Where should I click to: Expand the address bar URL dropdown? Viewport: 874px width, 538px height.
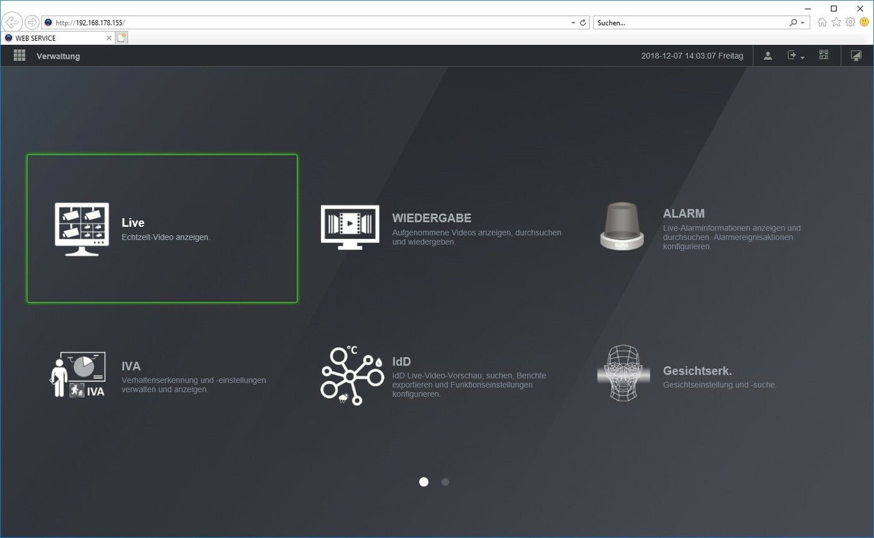(x=573, y=22)
